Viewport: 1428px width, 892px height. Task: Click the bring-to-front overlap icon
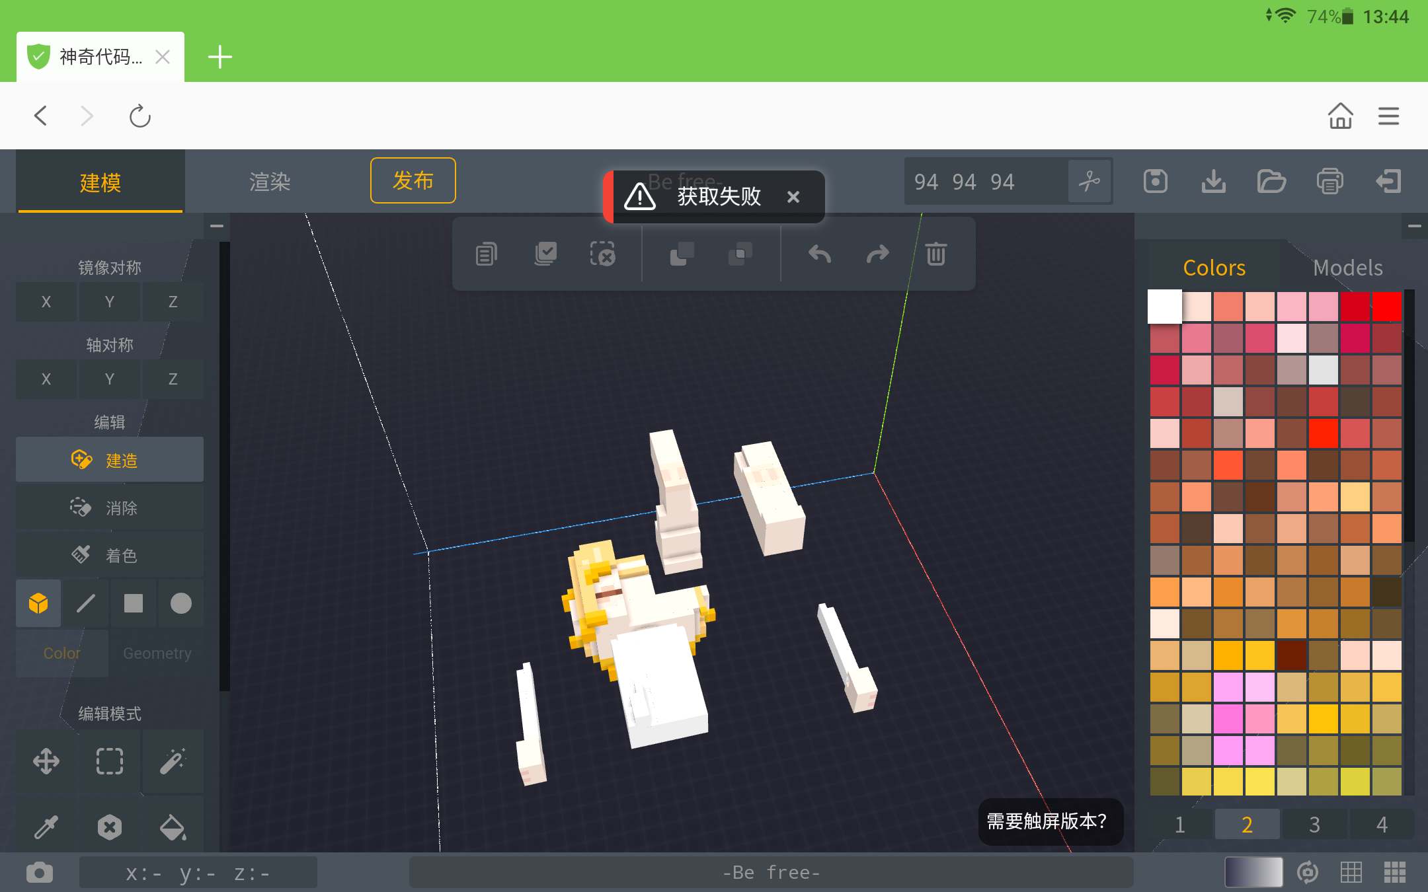(682, 254)
